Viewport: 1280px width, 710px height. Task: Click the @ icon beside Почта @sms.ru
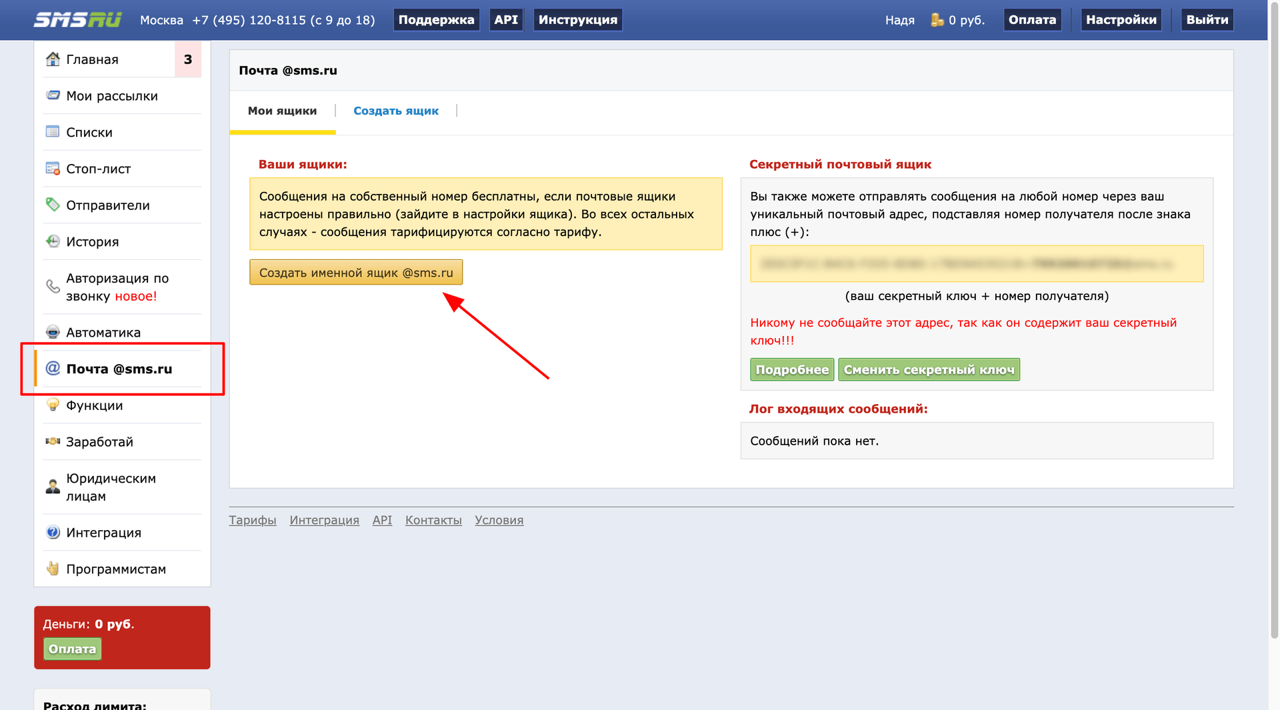coord(53,368)
